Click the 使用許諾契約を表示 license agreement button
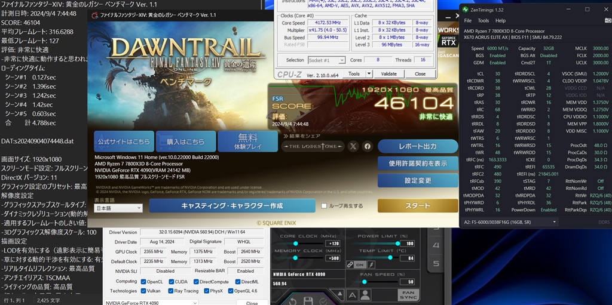612x305 pixels. [418, 164]
